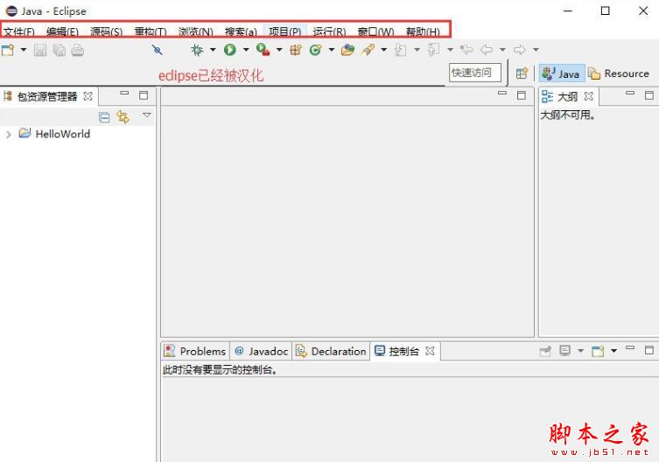Click the Debug bug icon
The height and width of the screenshot is (462, 659).
[x=197, y=50]
